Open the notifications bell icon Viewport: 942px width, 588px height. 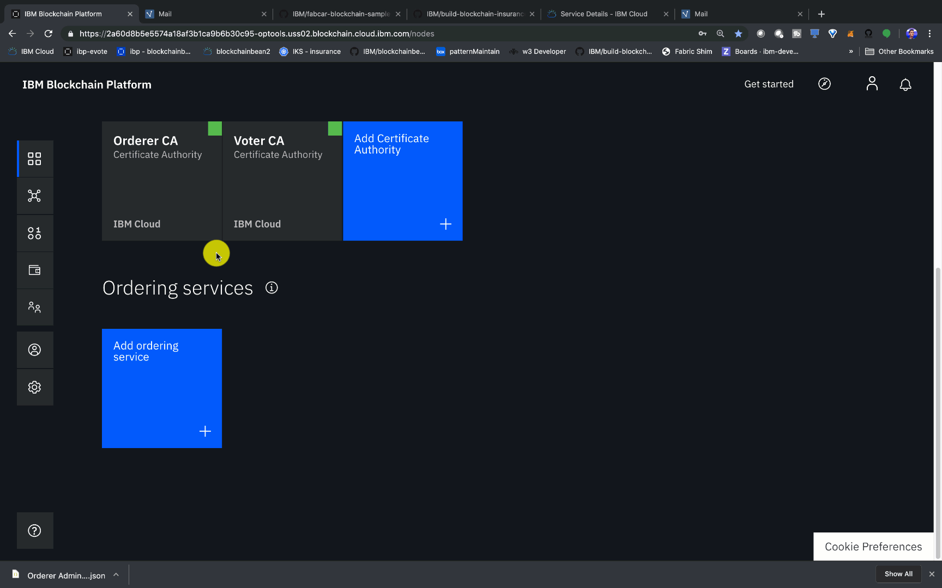905,84
